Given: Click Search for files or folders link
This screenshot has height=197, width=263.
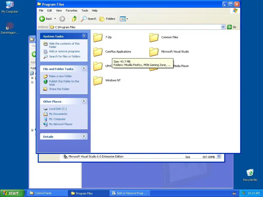Looking at the screenshot, I should (64, 56).
